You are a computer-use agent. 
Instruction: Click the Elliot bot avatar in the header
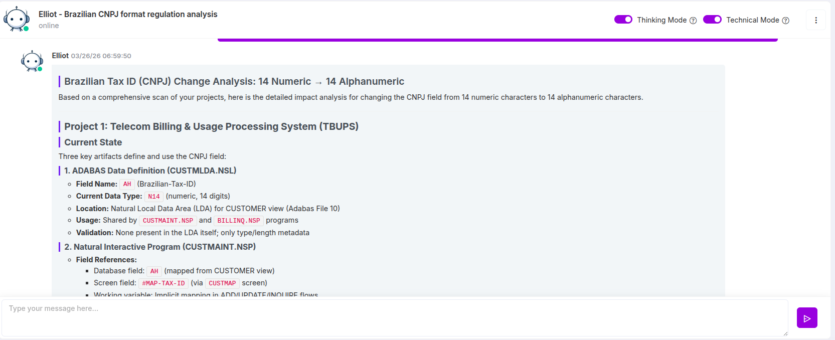[17, 19]
